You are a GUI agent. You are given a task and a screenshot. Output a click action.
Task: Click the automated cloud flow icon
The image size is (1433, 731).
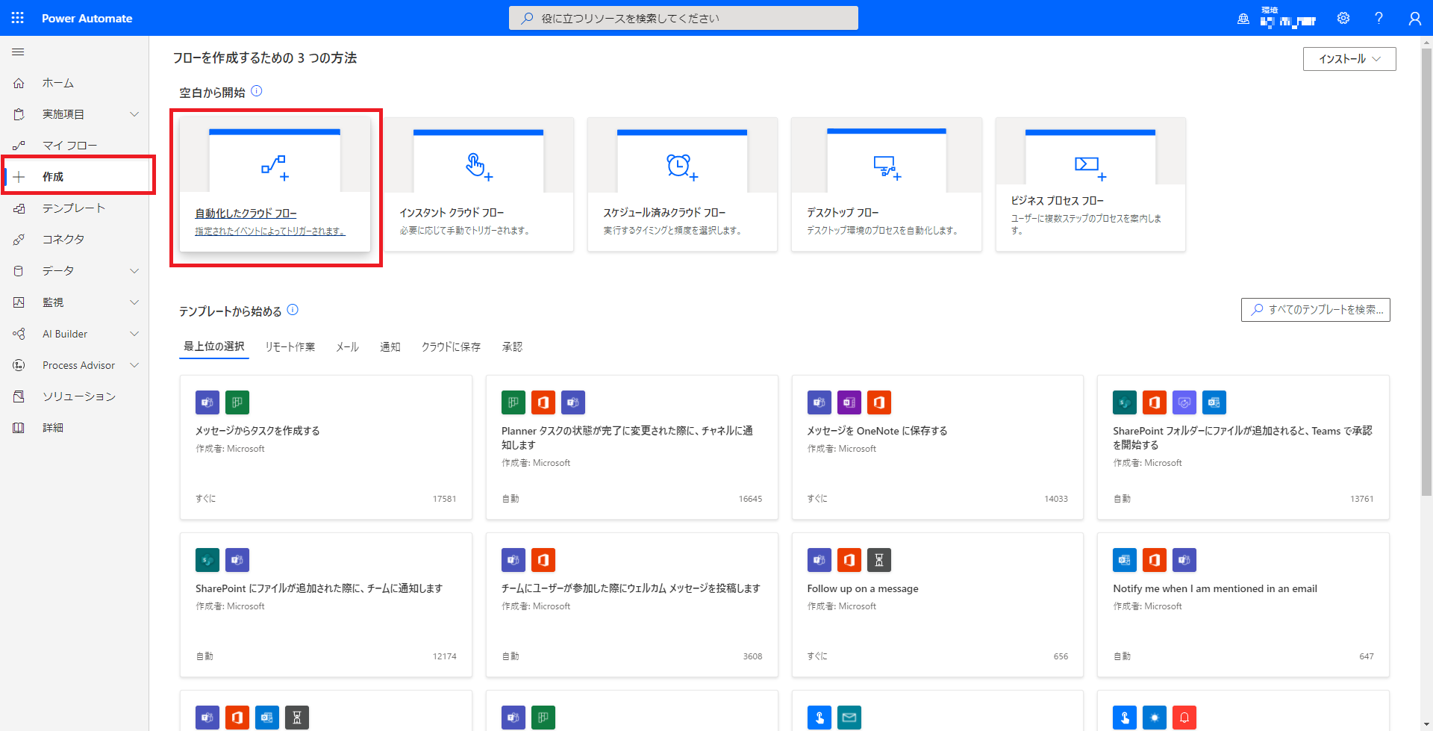pyautogui.click(x=275, y=167)
